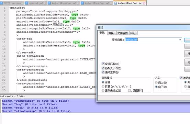
Task: Switch to the apktool.yml tab
Action: [x=36, y=3]
